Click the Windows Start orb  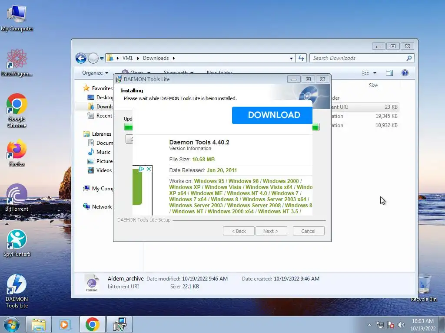12,324
